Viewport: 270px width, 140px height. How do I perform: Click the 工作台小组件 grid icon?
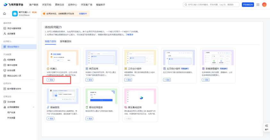pos(126,68)
